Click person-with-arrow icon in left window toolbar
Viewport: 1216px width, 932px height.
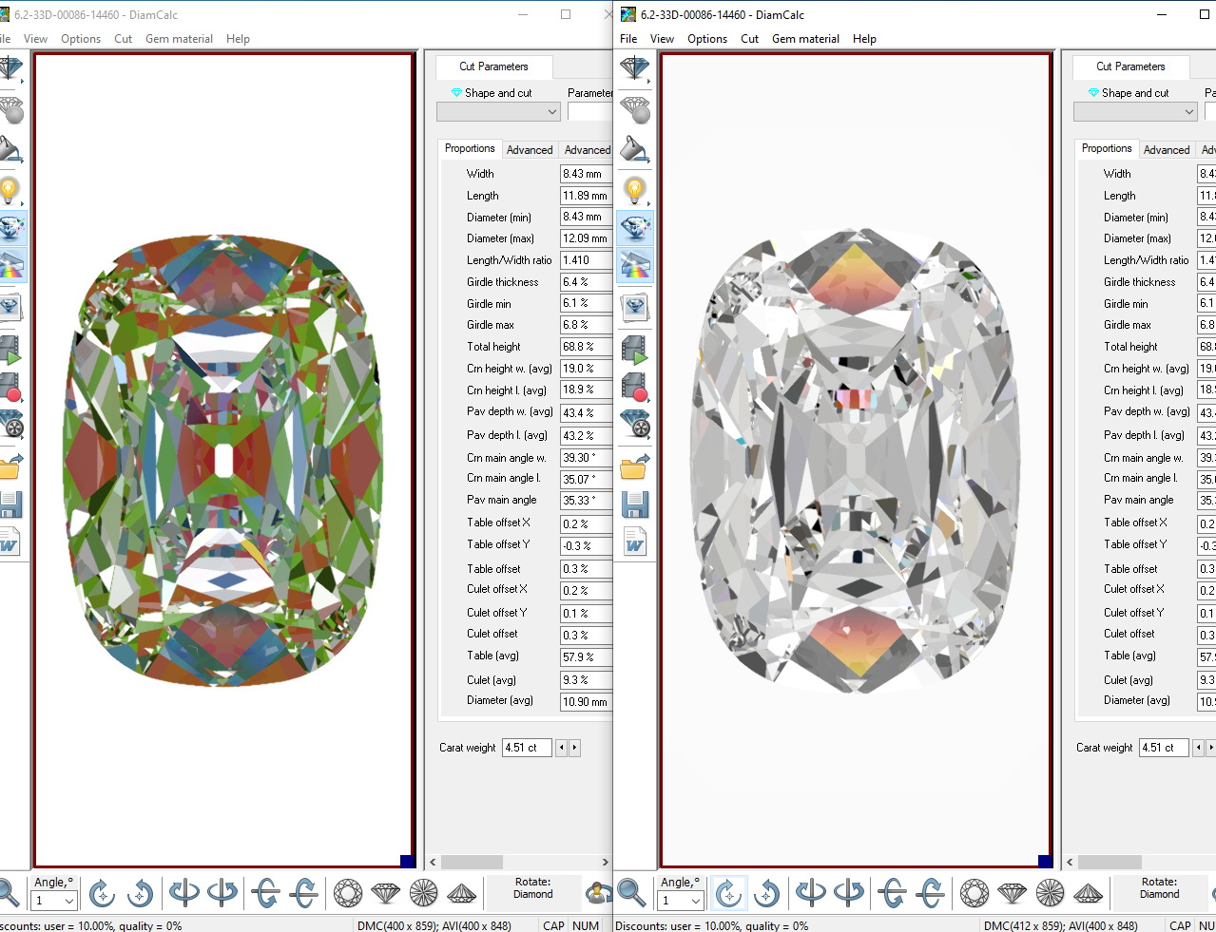click(x=599, y=893)
